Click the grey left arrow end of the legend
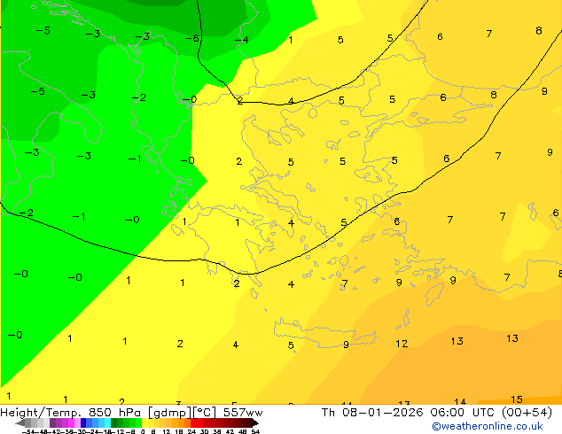Viewport: 562px width, 434px height. tap(20, 423)
